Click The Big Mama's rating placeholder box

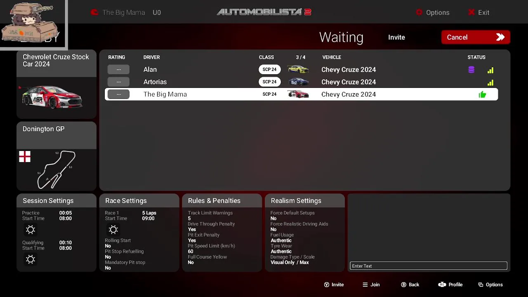(x=118, y=94)
